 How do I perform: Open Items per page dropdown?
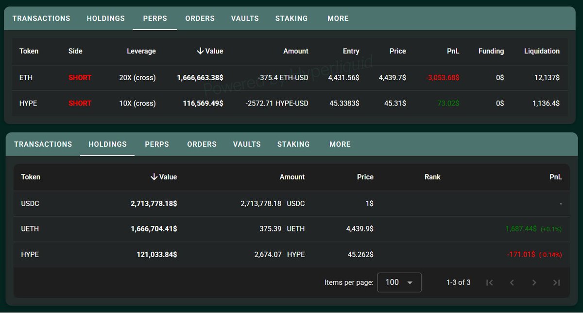[399, 282]
